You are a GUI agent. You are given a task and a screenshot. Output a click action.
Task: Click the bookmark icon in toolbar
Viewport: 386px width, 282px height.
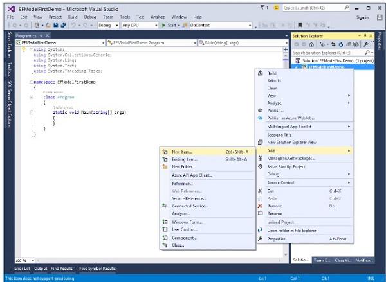click(300, 25)
